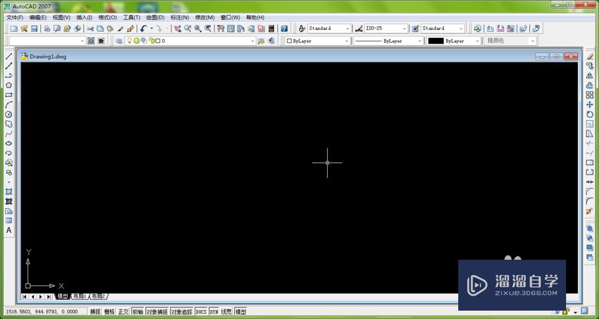Select the Circle drawing tool
Image resolution: width=599 pixels, height=319 pixels.
(9, 114)
